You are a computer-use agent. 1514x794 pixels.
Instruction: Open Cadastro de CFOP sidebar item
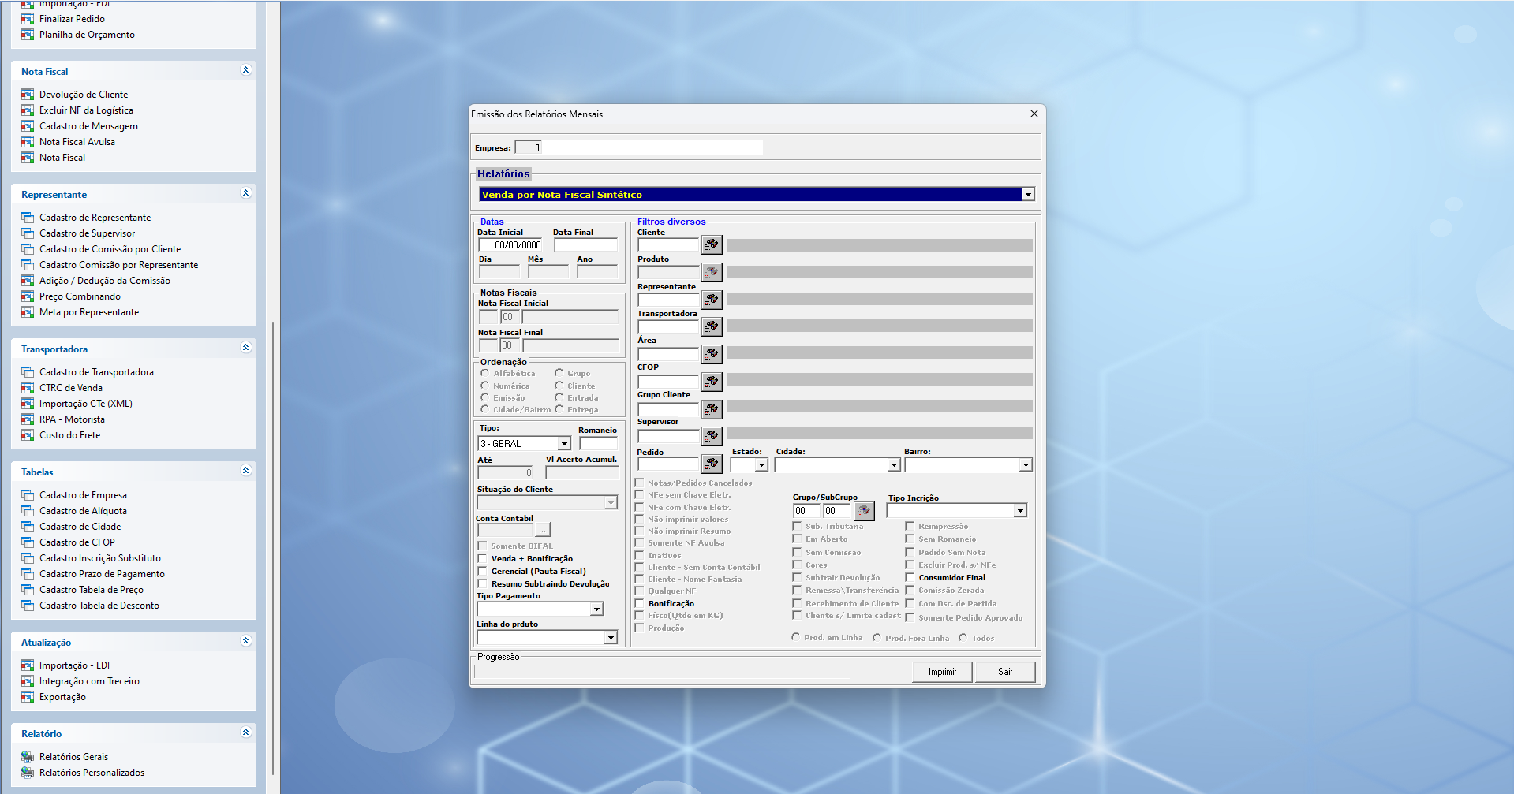(x=77, y=542)
